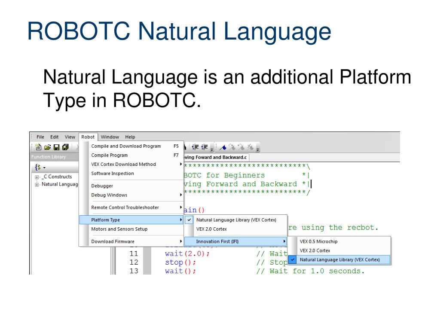The width and height of the screenshot is (440, 330).
Task: Click the New File toolbar icon
Action: (38, 147)
